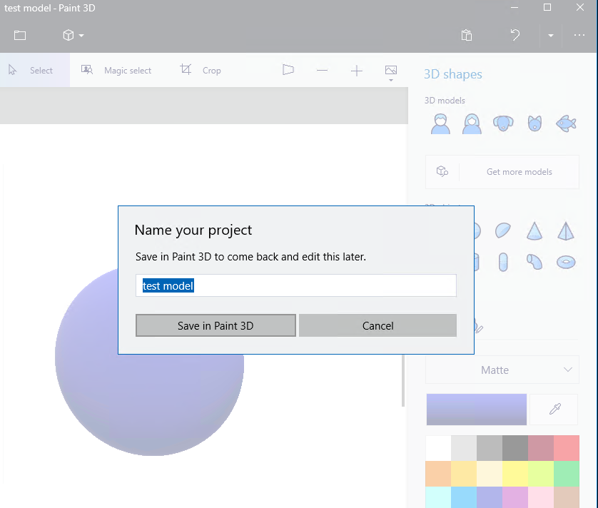Screen dimensions: 598x508
Task: Open the three-dot more options menu
Action: [x=579, y=35]
